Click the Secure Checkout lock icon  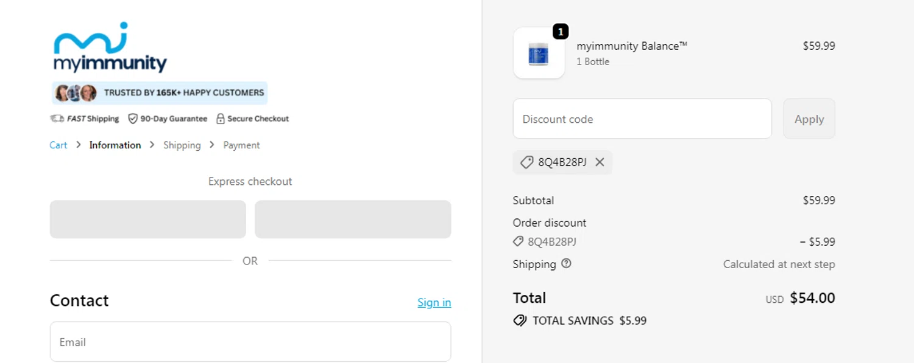(221, 119)
